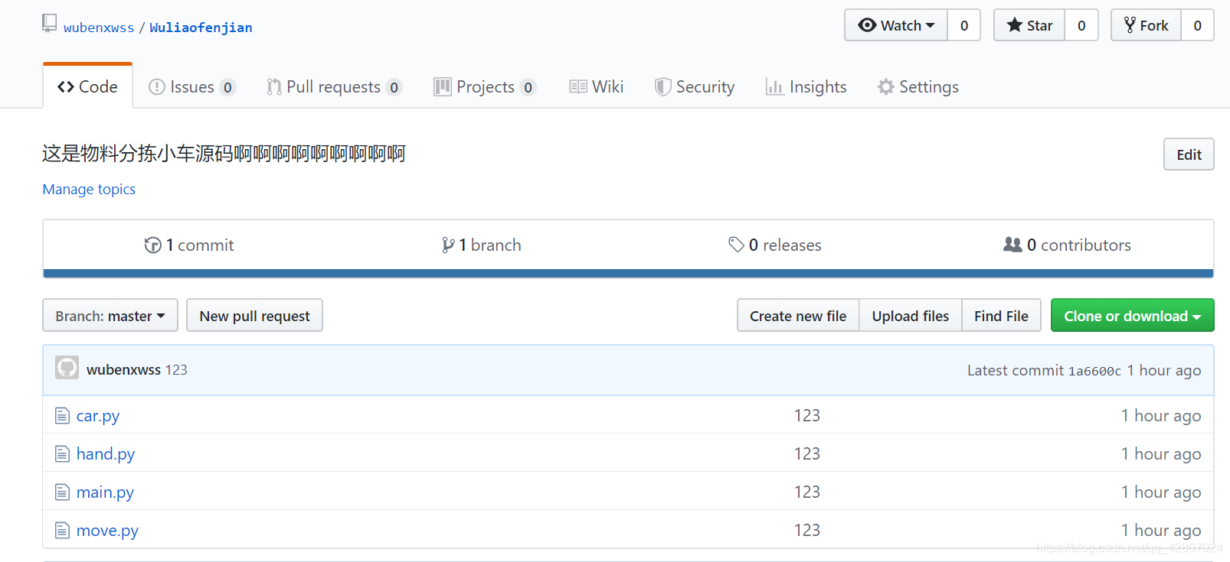Click the commit history clock icon
The height and width of the screenshot is (562, 1230).
(x=153, y=245)
